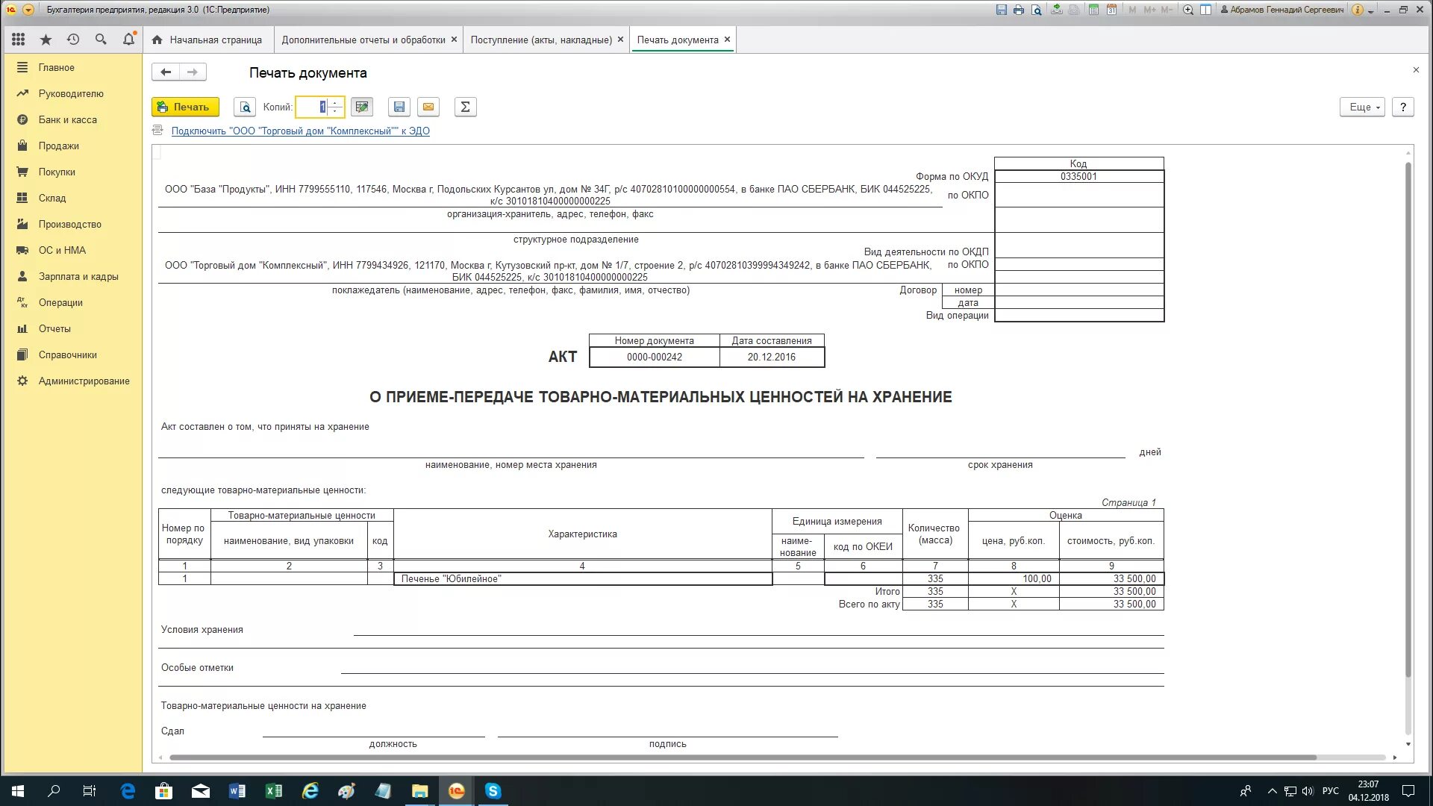Click the date cell 20.12.2016

pos(772,357)
